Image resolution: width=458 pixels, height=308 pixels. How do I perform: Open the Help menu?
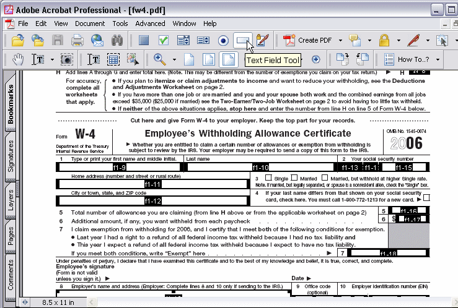(x=209, y=24)
